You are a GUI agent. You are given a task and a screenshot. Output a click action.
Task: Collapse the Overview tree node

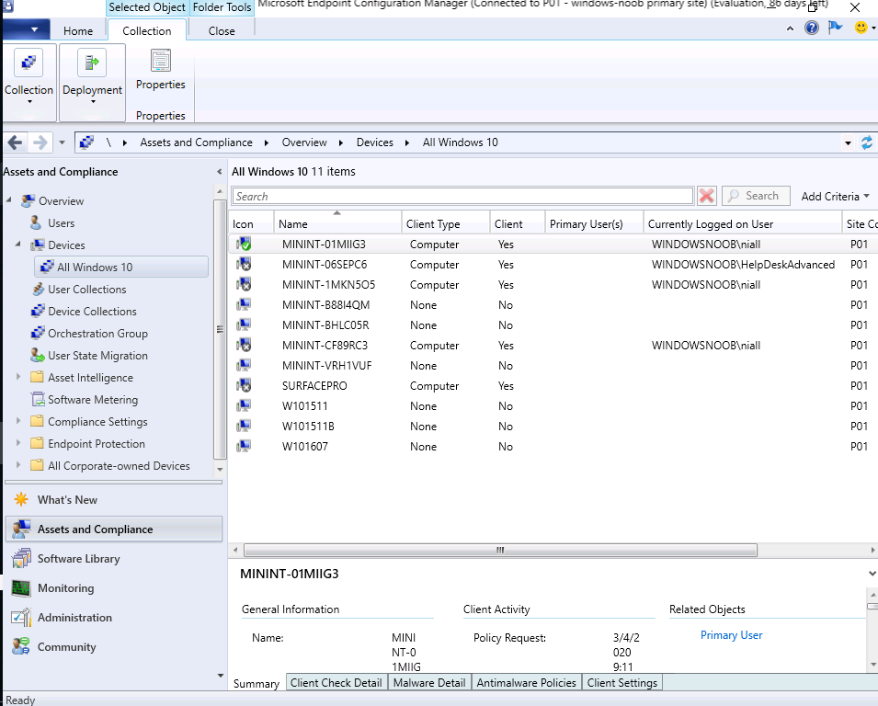pyautogui.click(x=9, y=200)
